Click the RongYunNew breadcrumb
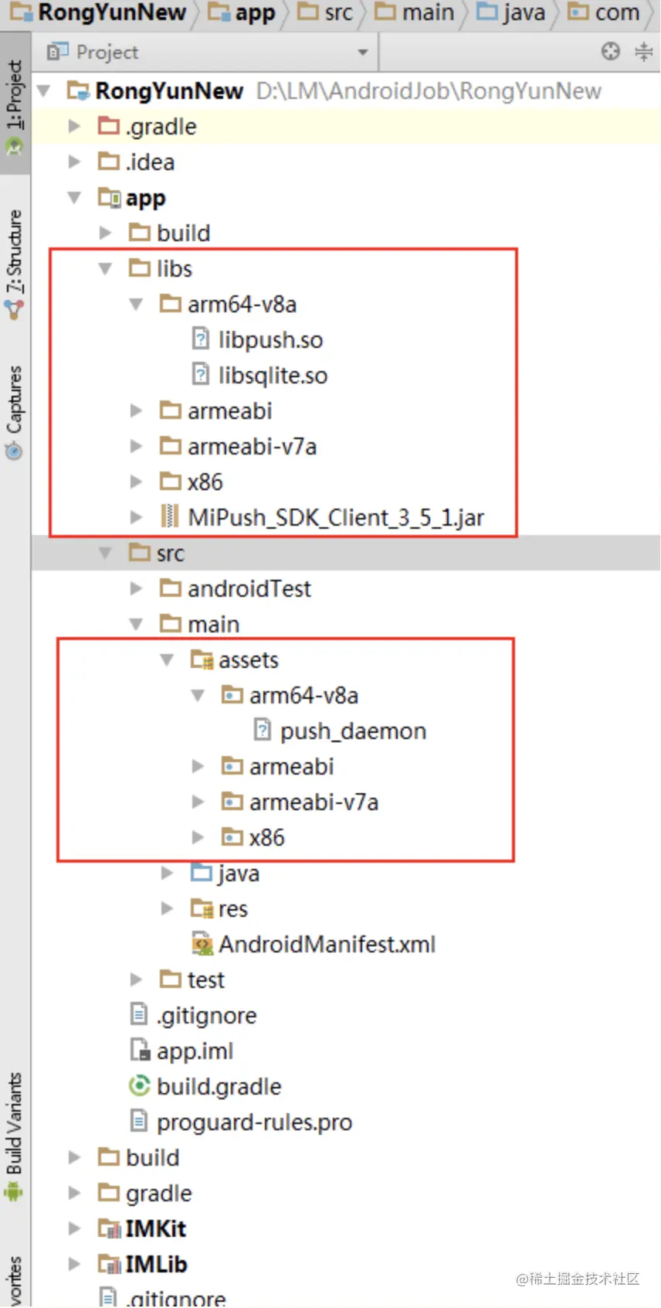The height and width of the screenshot is (1308, 661). (98, 12)
